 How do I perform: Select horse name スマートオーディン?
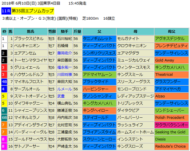tap(30, 96)
